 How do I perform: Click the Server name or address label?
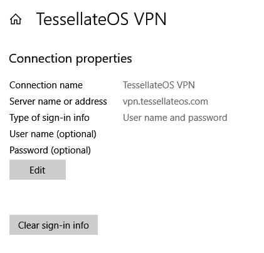58,101
